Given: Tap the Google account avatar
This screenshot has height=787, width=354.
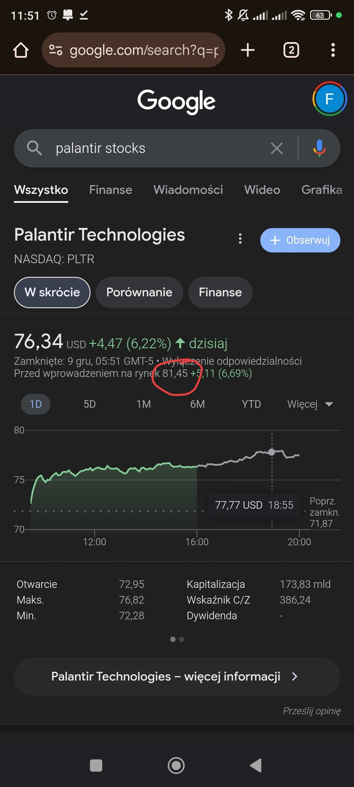Looking at the screenshot, I should 329,99.
